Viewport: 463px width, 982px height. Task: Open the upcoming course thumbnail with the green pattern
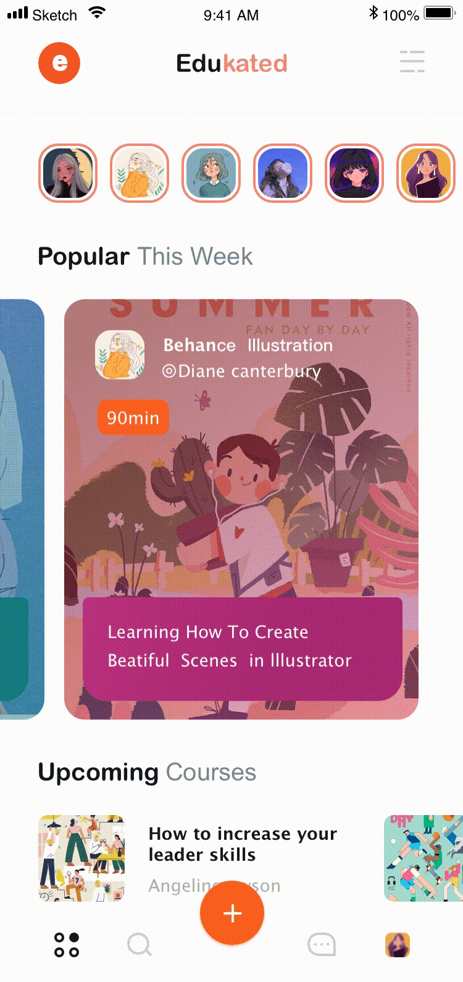point(423,858)
